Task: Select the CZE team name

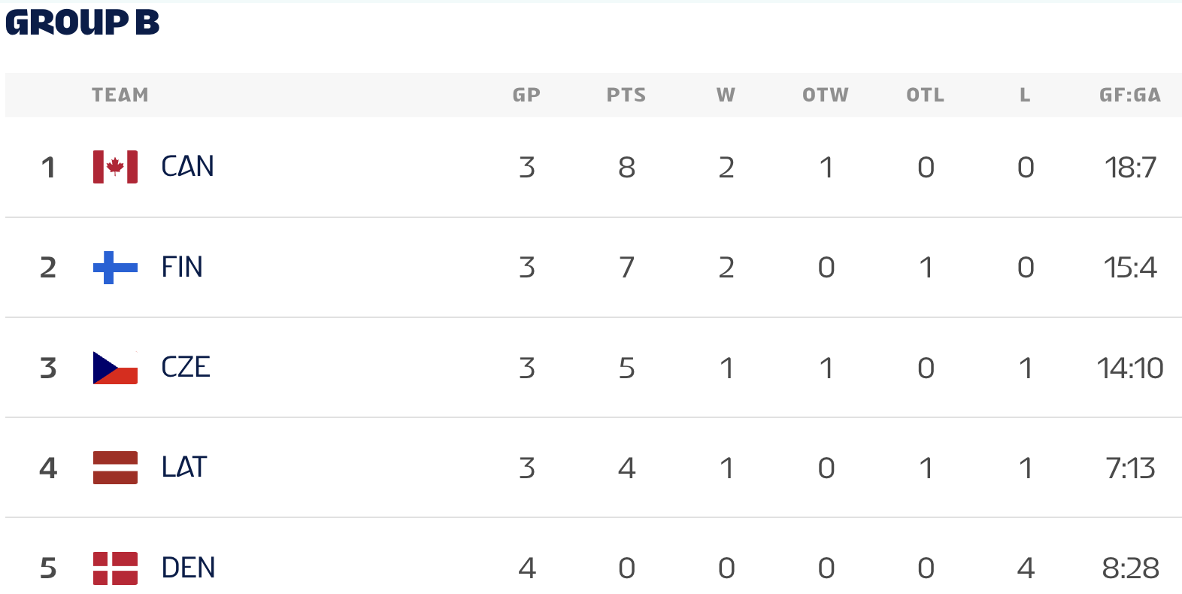Action: [x=186, y=368]
